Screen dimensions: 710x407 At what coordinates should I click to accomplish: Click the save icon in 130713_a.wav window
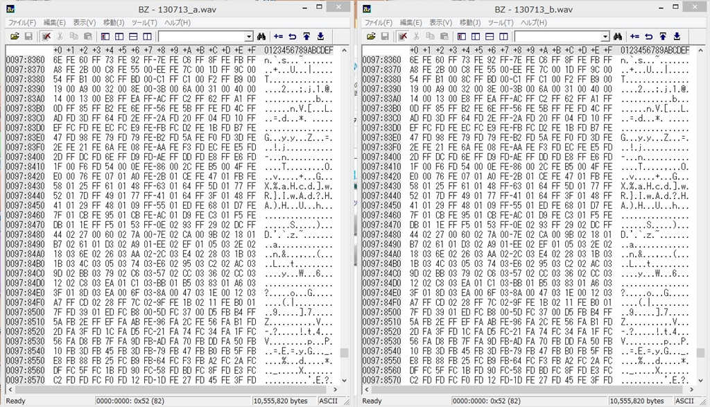point(28,36)
